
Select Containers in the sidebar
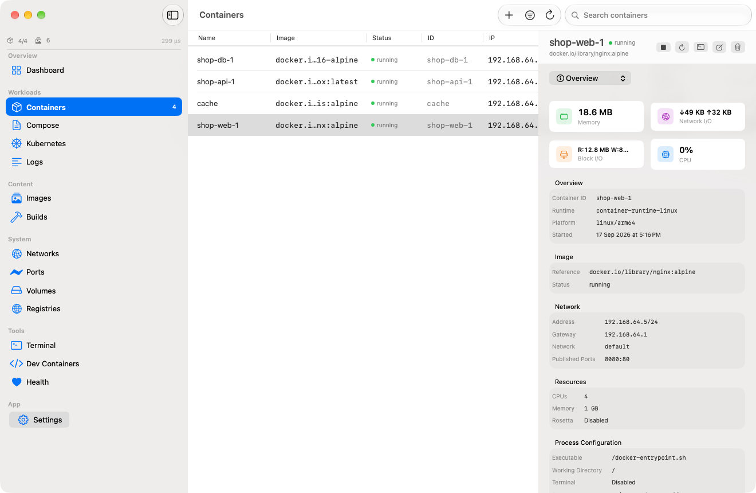(94, 107)
